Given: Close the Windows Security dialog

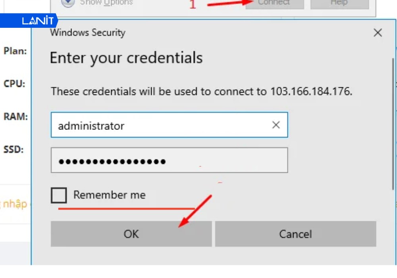Looking at the screenshot, I should 378,33.
